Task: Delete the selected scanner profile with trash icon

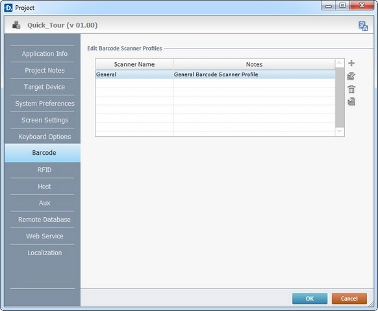Action: (351, 89)
